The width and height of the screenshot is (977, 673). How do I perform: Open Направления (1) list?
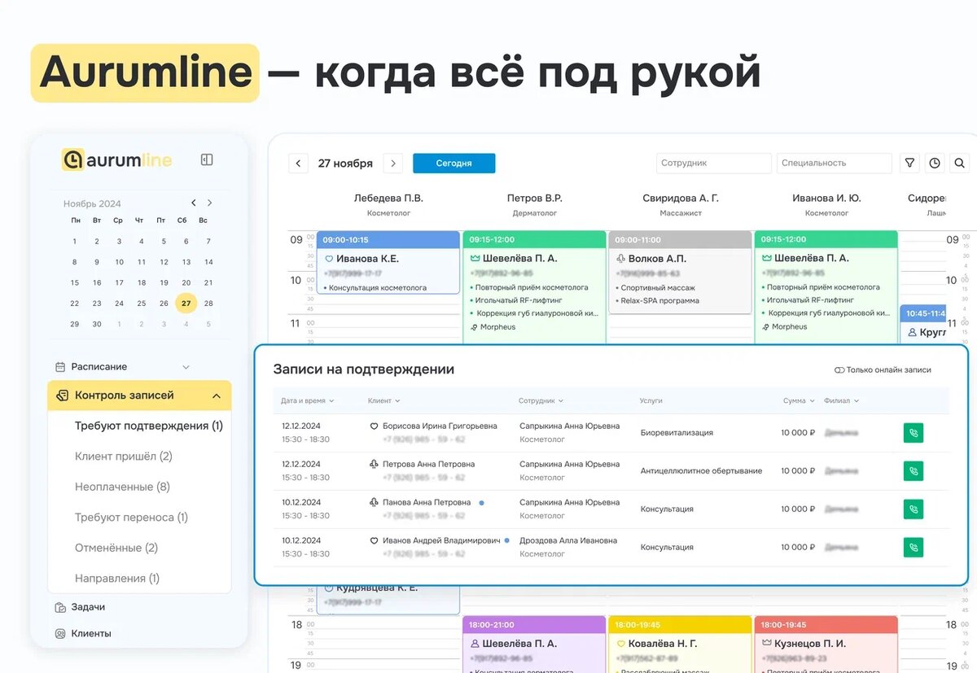pyautogui.click(x=117, y=579)
